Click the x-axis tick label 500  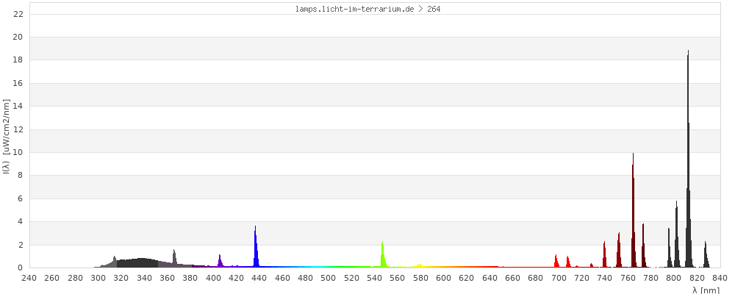(328, 278)
